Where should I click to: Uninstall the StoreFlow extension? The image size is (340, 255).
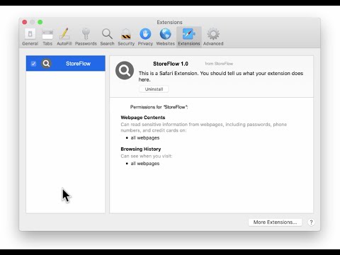[x=154, y=89]
